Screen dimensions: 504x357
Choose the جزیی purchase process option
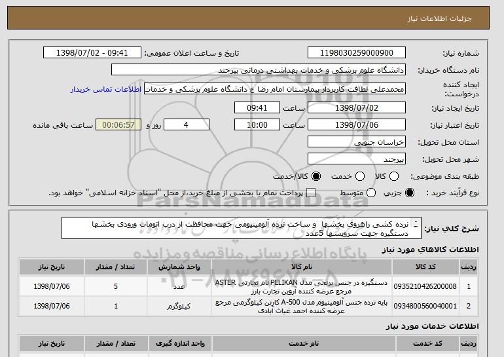[410, 193]
